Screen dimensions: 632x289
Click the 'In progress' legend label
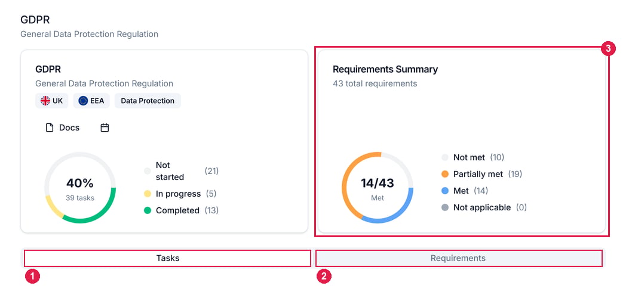pyautogui.click(x=178, y=194)
